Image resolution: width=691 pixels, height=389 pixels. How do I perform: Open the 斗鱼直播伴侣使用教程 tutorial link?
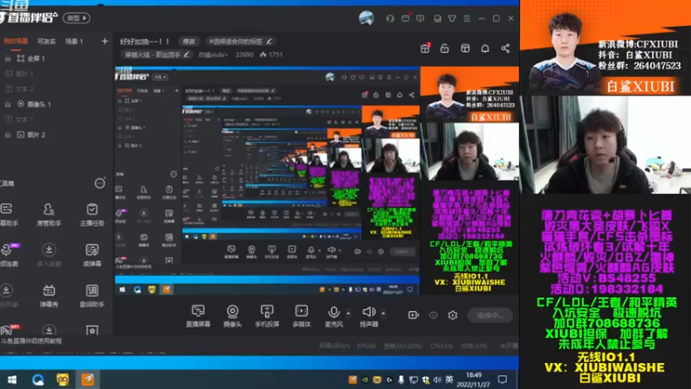pos(31,341)
